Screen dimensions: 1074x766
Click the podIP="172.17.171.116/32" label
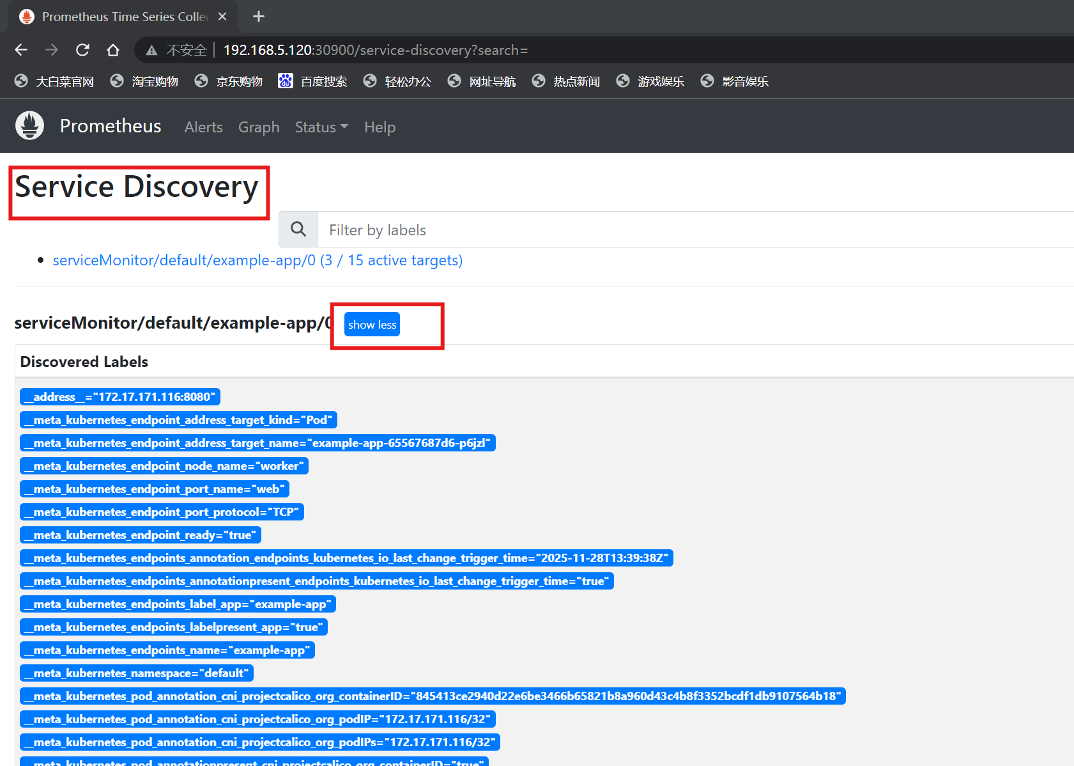257,719
